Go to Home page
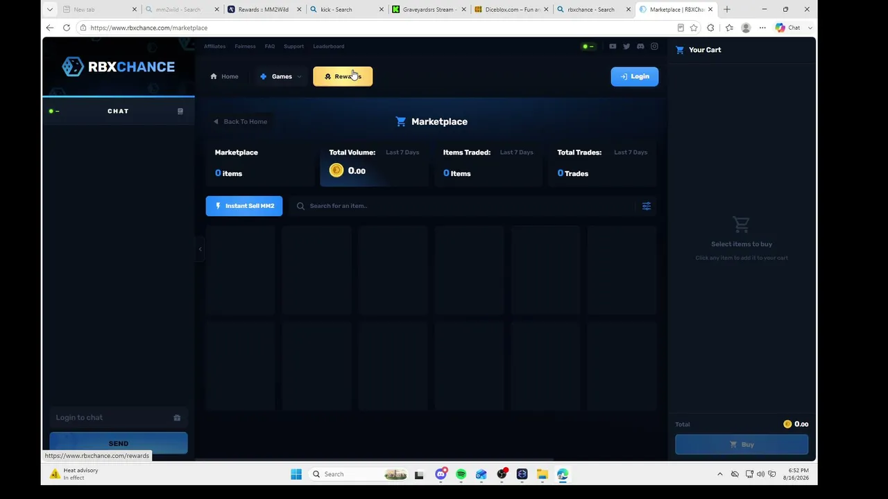The width and height of the screenshot is (888, 499). click(x=224, y=76)
